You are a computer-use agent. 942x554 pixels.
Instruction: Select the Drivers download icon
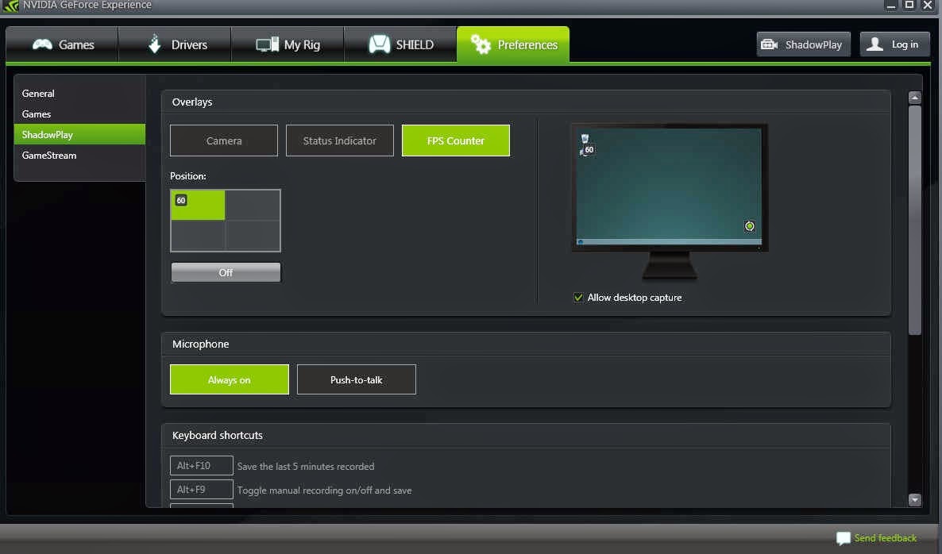155,44
